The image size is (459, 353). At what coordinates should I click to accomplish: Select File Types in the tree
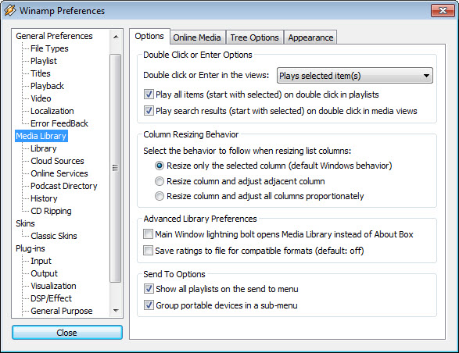tap(49, 48)
